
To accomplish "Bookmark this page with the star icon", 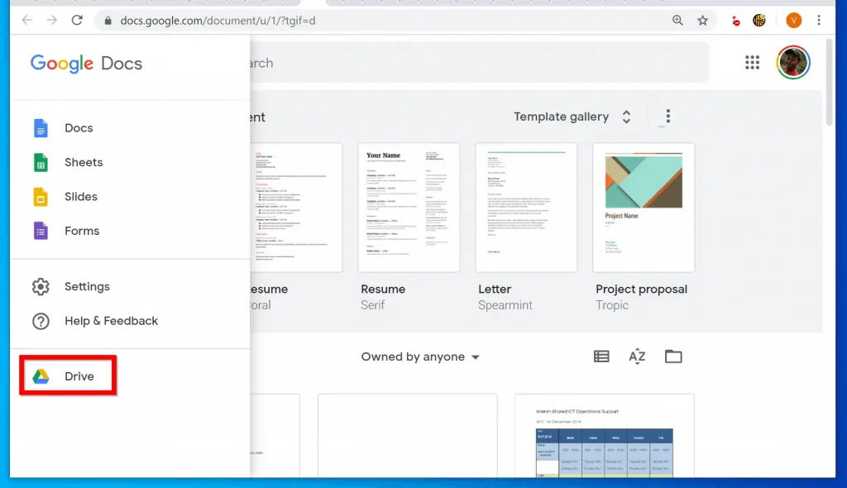I will [704, 20].
